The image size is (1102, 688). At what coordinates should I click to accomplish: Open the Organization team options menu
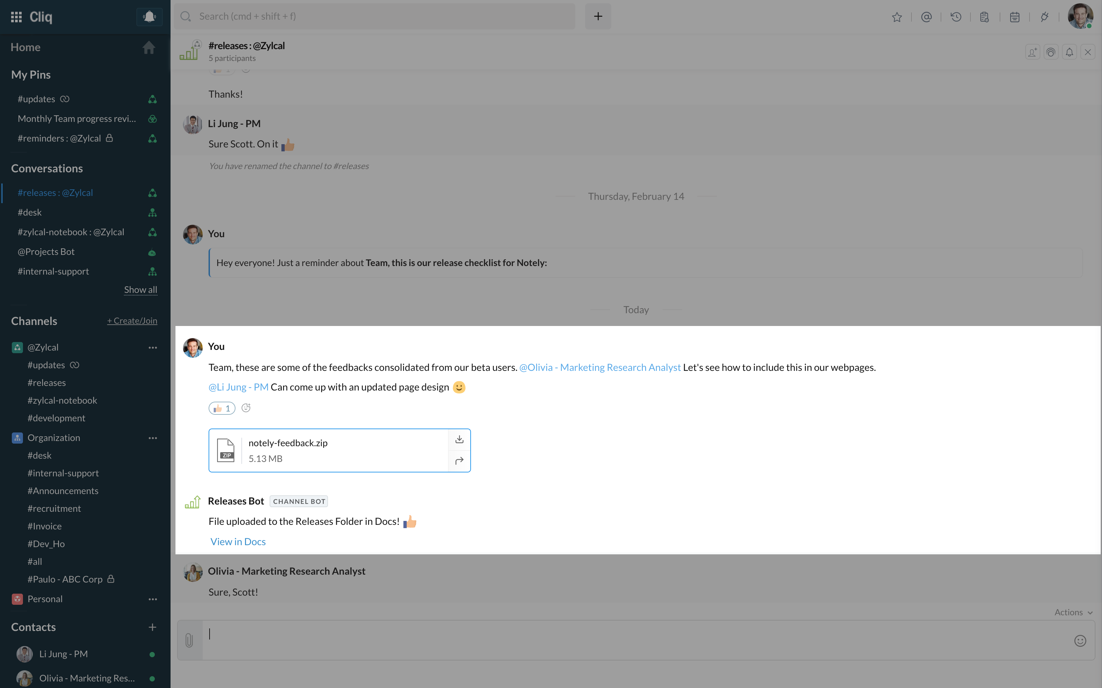click(x=153, y=438)
